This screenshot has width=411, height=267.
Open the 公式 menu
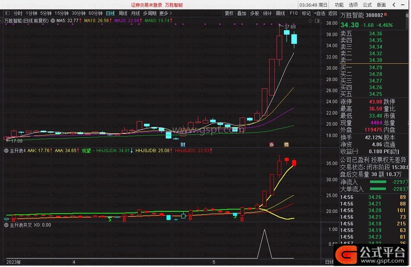367,5
